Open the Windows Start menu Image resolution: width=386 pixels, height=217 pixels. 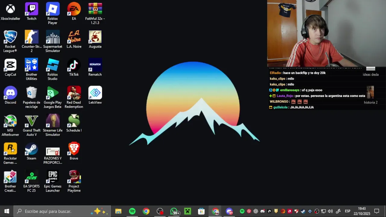(x=7, y=211)
